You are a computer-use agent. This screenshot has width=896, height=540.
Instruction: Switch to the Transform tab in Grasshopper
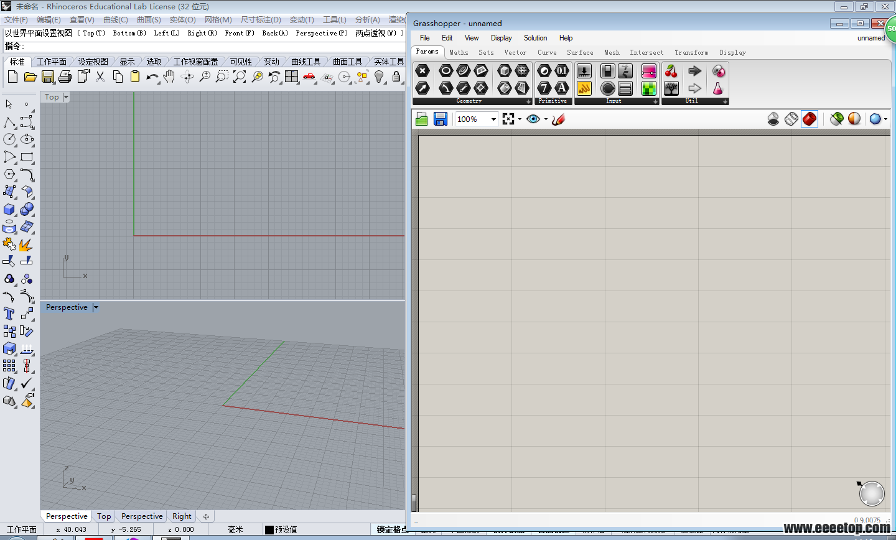click(x=691, y=53)
